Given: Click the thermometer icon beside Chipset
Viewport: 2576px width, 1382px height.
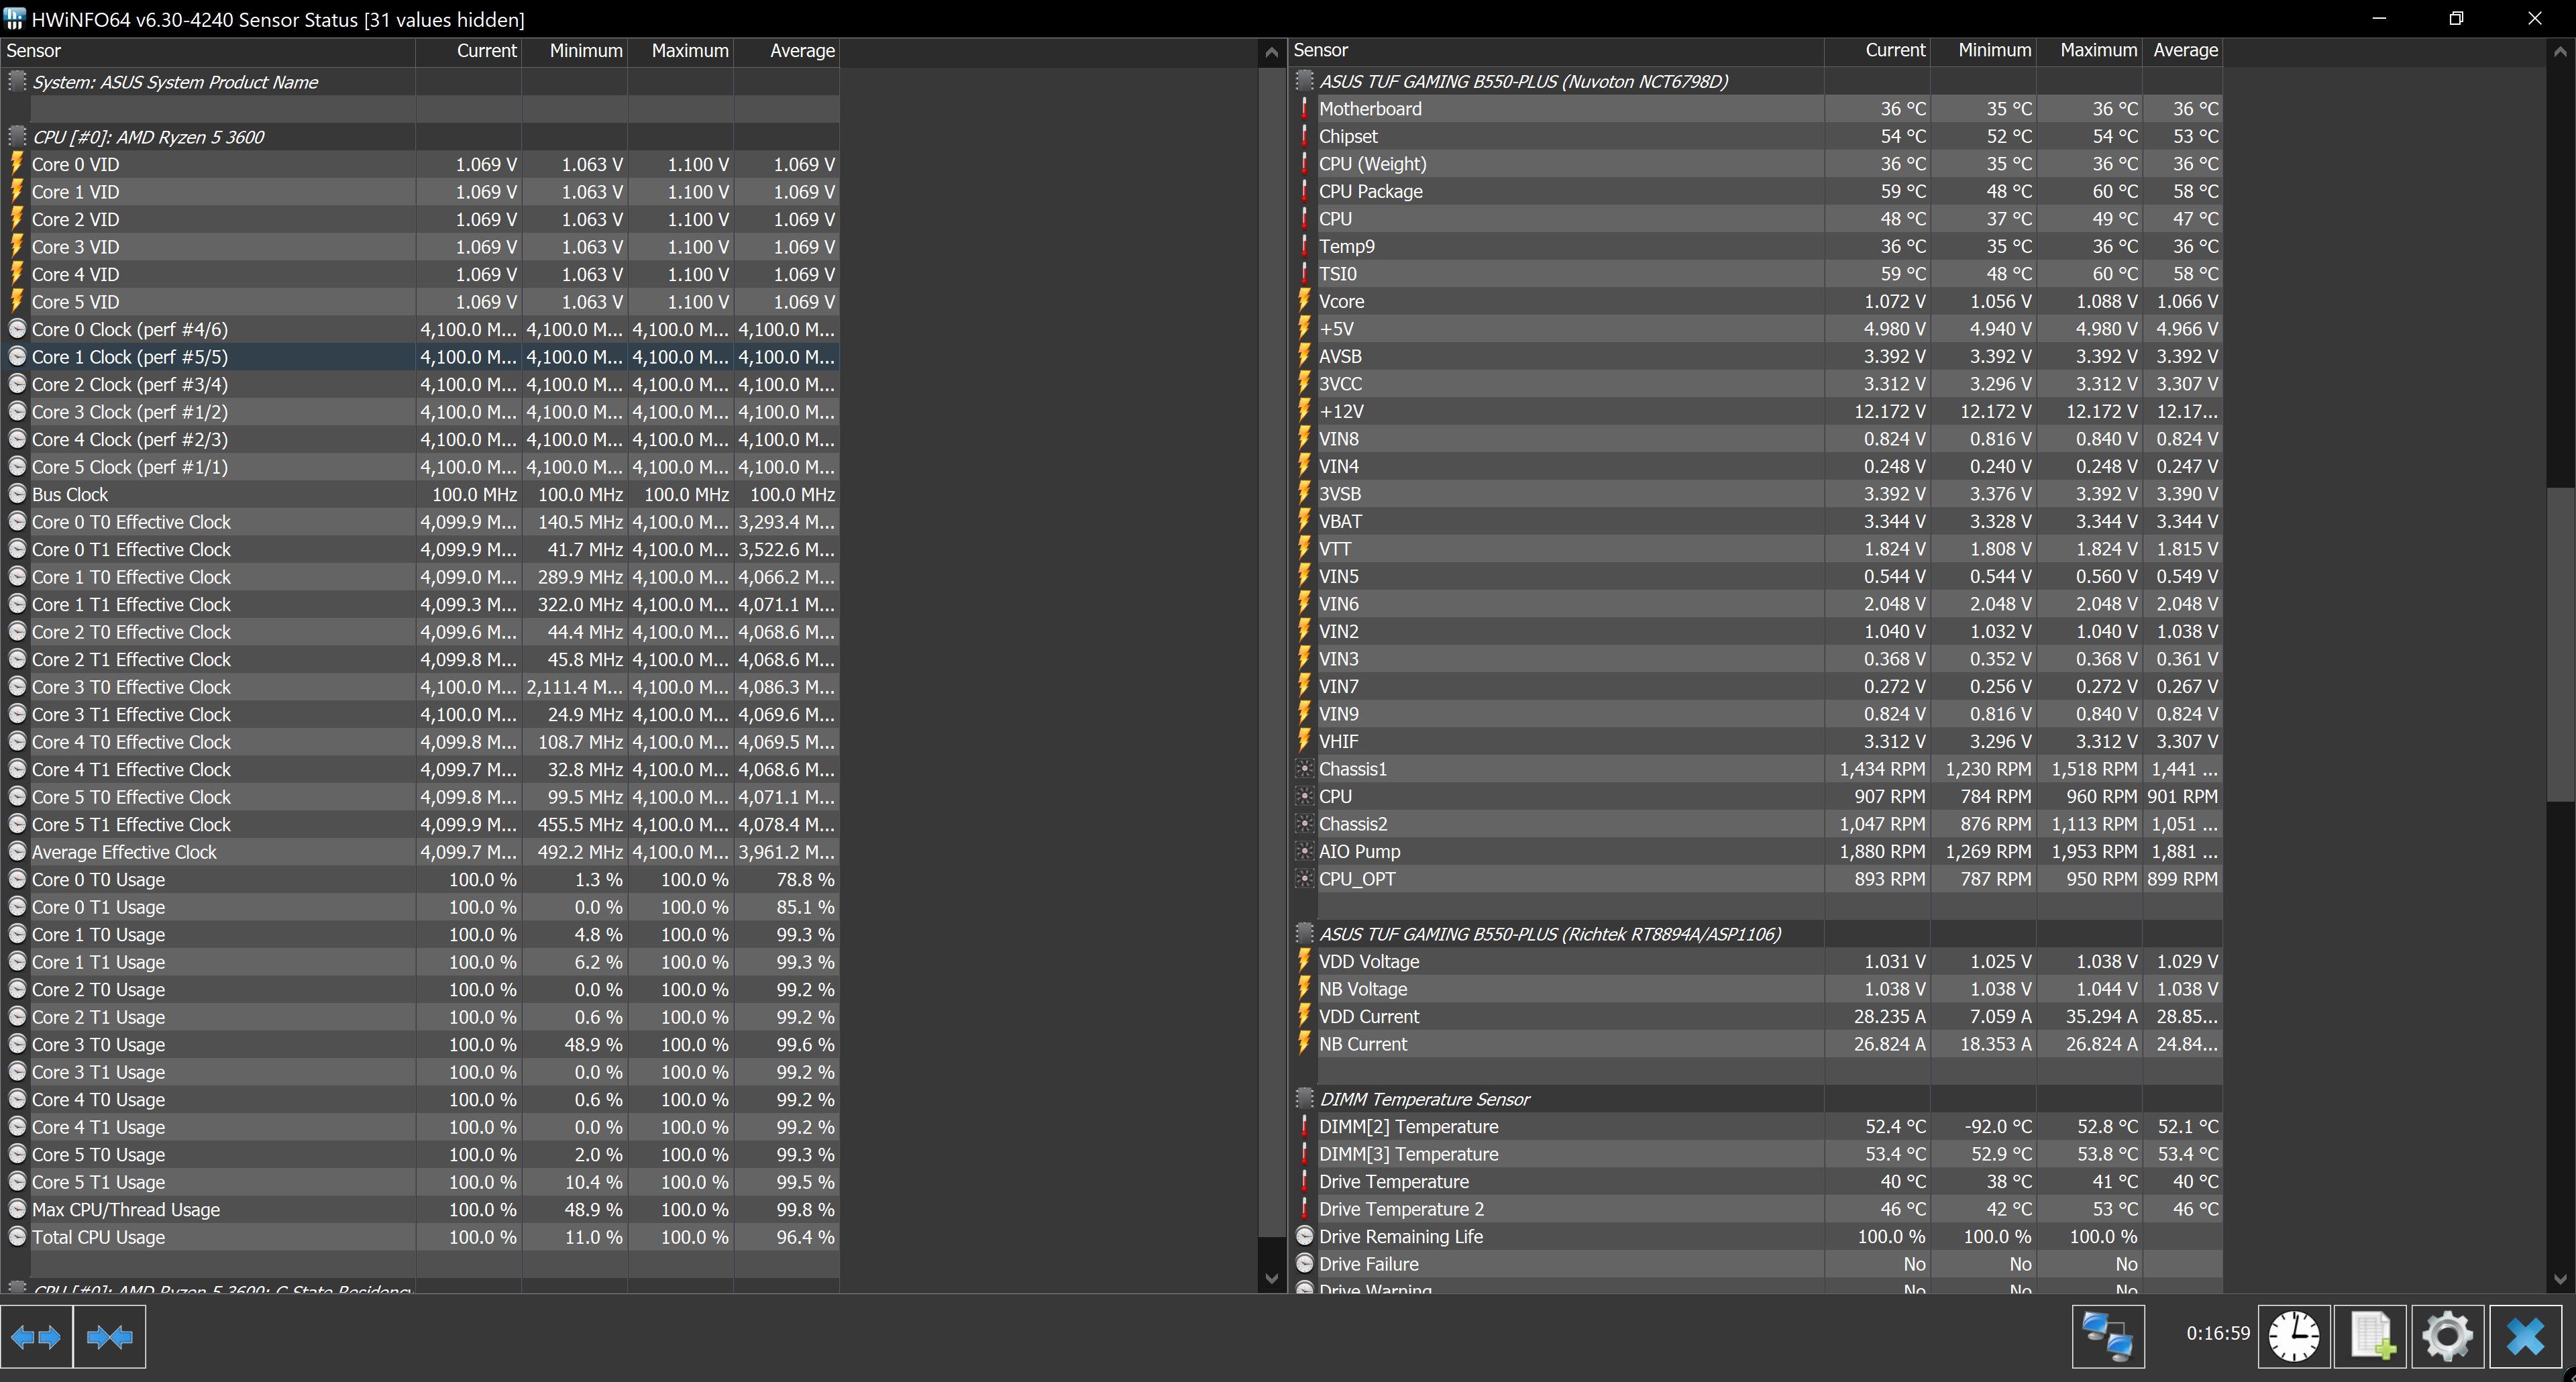Looking at the screenshot, I should 1304,136.
